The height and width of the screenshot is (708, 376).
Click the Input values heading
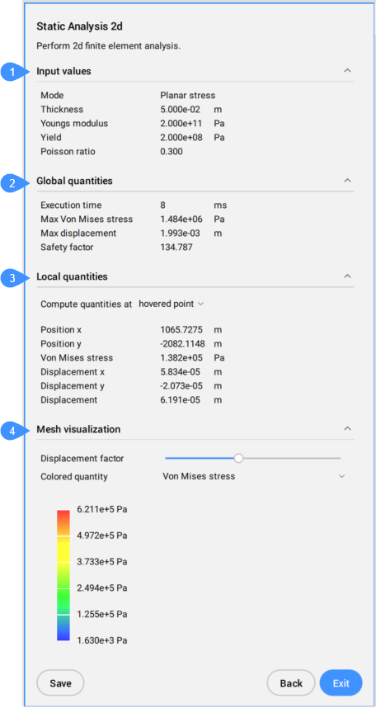pos(63,71)
